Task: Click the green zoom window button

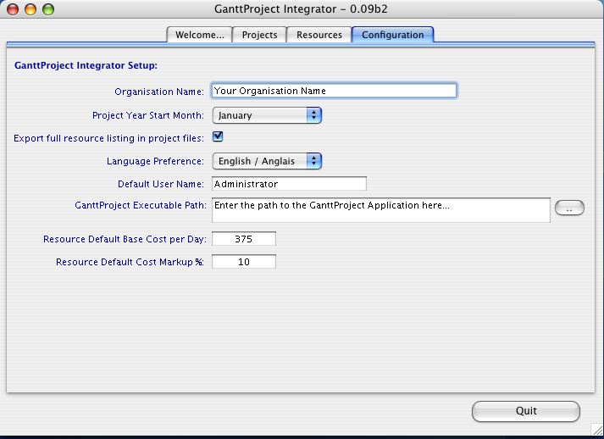Action: (x=48, y=9)
